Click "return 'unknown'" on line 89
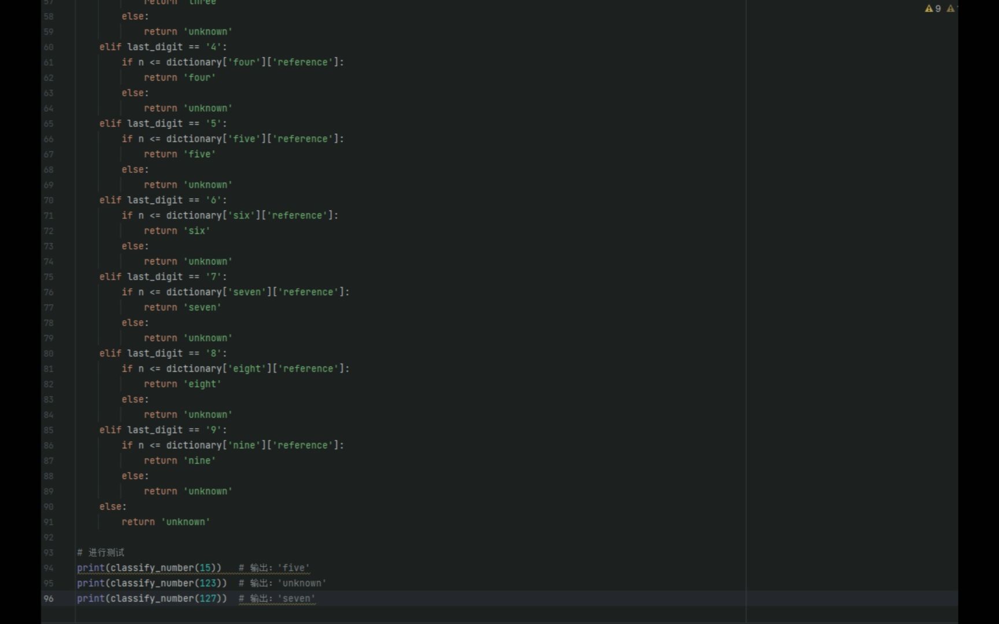Screen dimensions: 999x624 (x=188, y=491)
